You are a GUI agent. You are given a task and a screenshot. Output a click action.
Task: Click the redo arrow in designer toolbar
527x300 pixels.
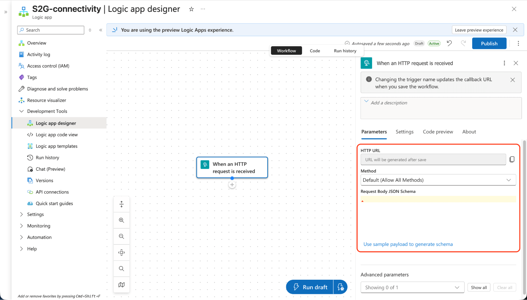pyautogui.click(x=463, y=43)
